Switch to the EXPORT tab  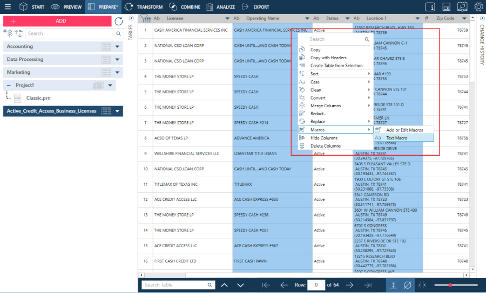click(x=256, y=7)
